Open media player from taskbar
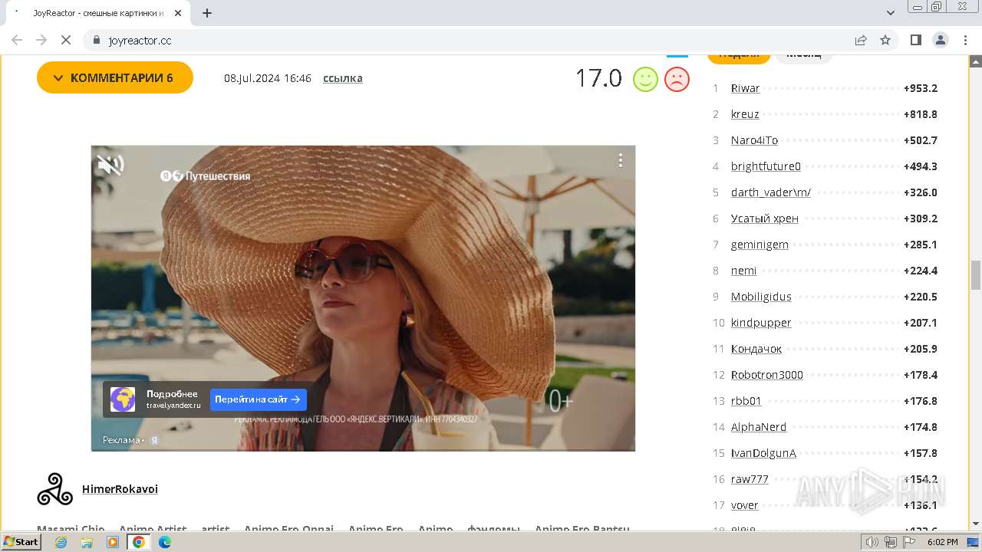This screenshot has height=552, width=982. pos(113,542)
